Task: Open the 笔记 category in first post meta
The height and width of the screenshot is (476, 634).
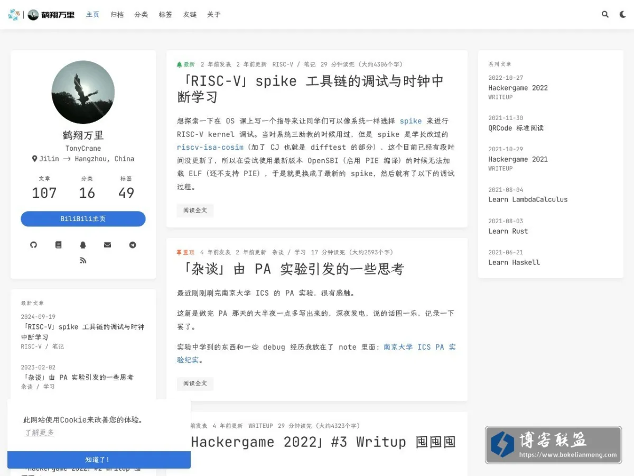Action: (x=310, y=65)
